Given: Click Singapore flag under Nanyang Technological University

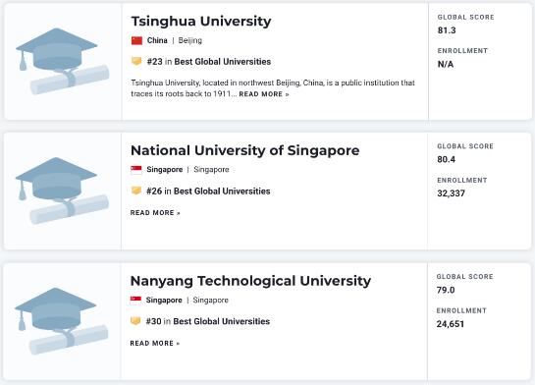Looking at the screenshot, I should tap(135, 300).
